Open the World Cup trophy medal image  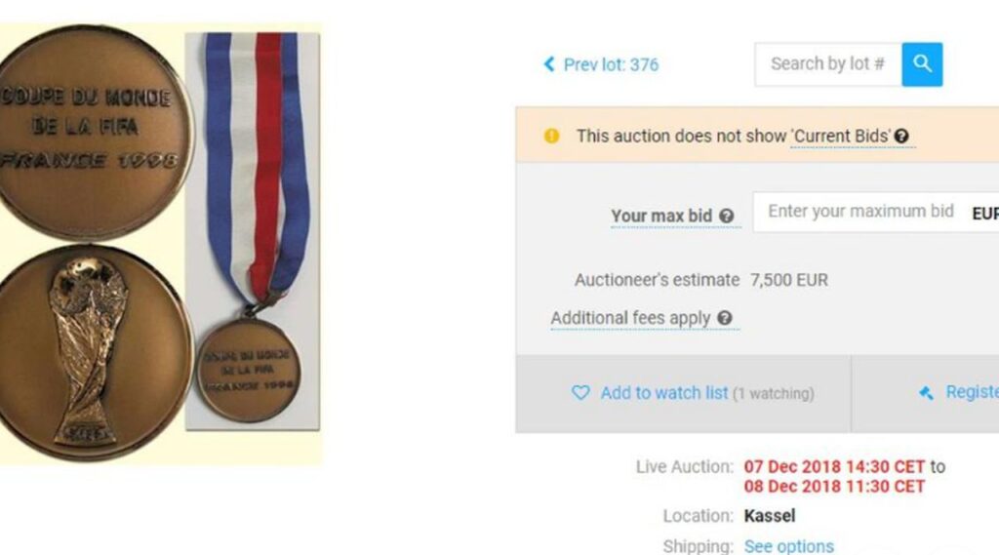pos(95,352)
